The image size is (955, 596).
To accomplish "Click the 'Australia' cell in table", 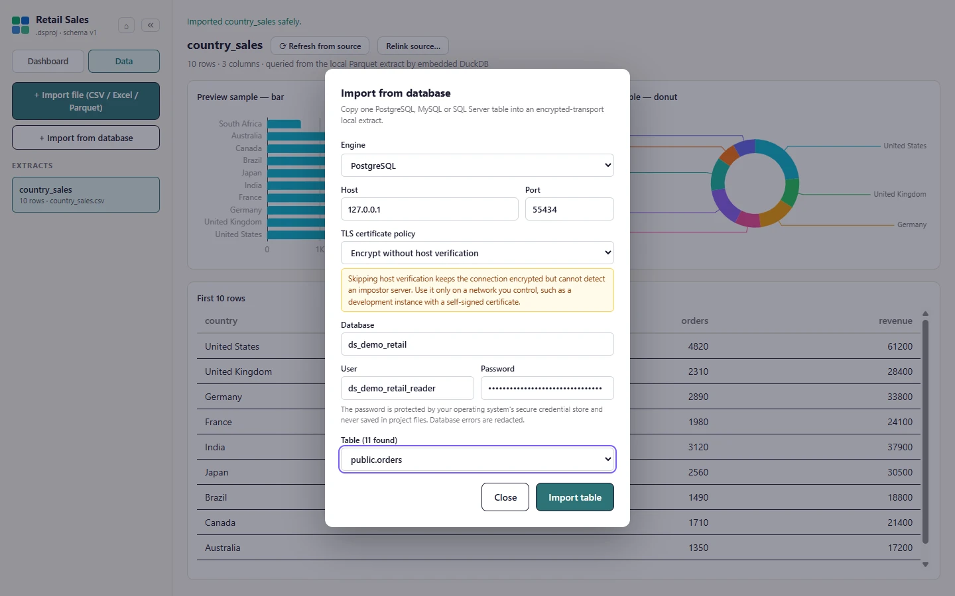I will pos(222,548).
